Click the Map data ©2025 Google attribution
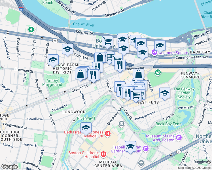212x170 pixels. point(194,168)
